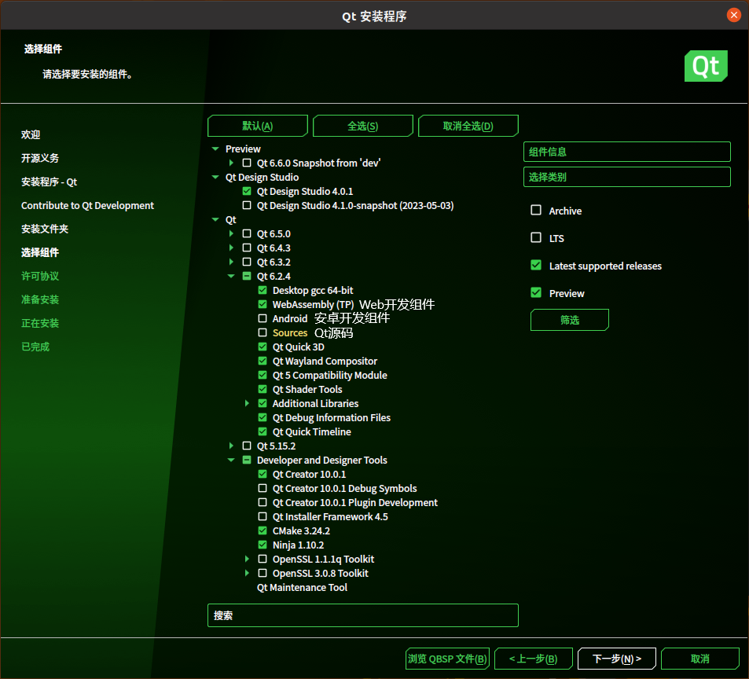The height and width of the screenshot is (679, 749).
Task: Expand the Qt 6.3.2 node
Action: [231, 262]
